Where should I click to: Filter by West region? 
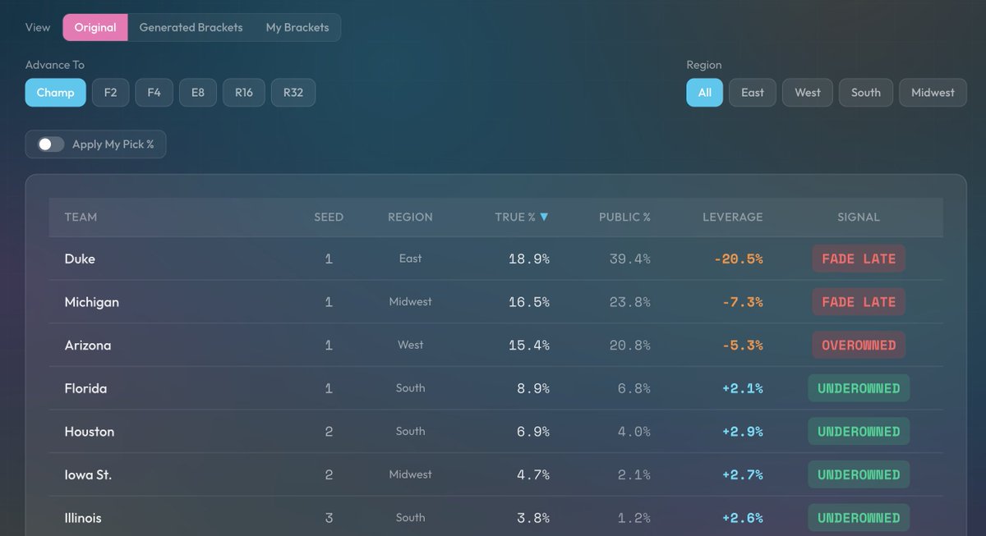coord(807,93)
